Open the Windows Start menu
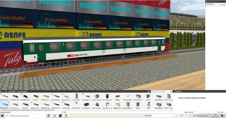 pyautogui.click(x=2, y=116)
